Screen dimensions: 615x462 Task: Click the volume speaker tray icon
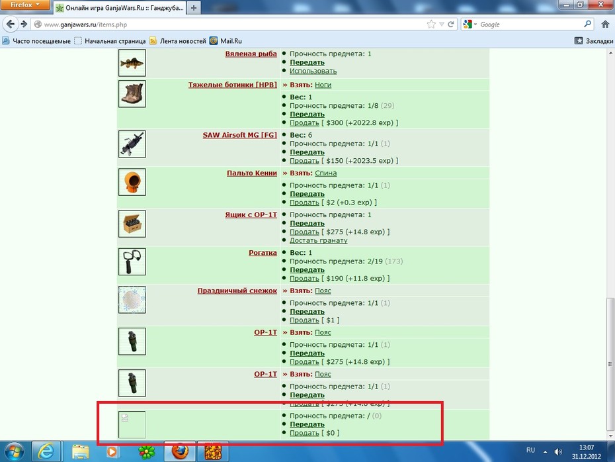click(558, 452)
